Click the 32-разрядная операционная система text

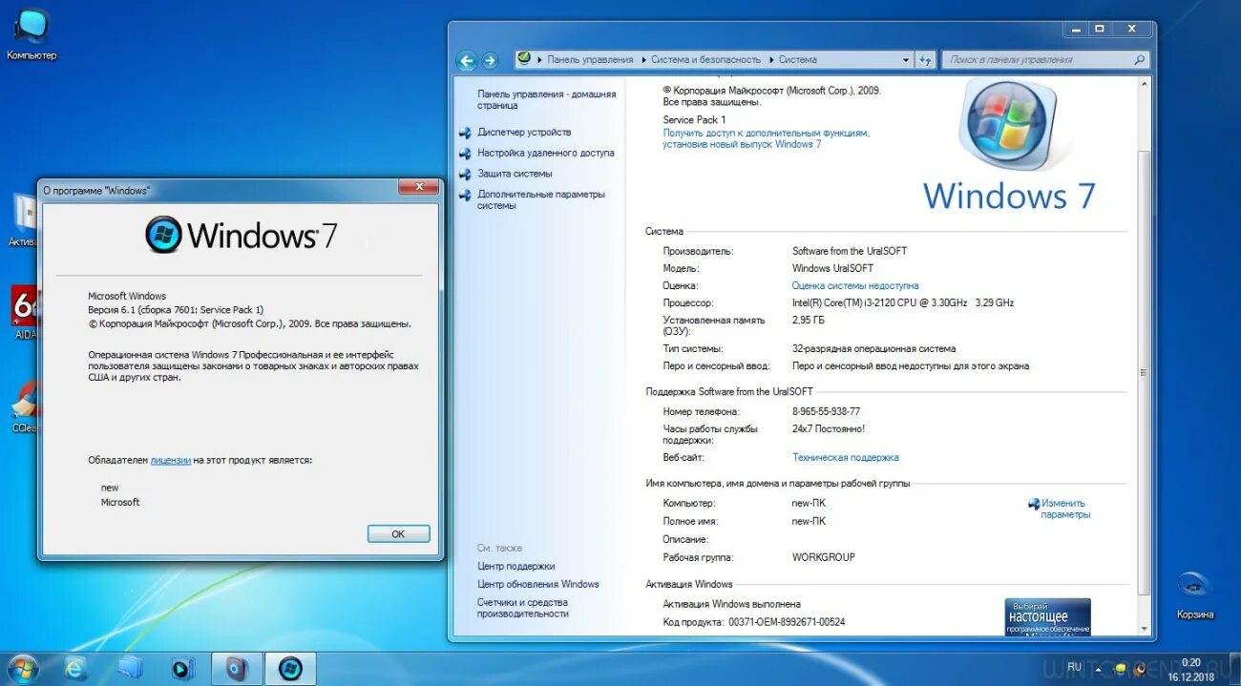873,349
